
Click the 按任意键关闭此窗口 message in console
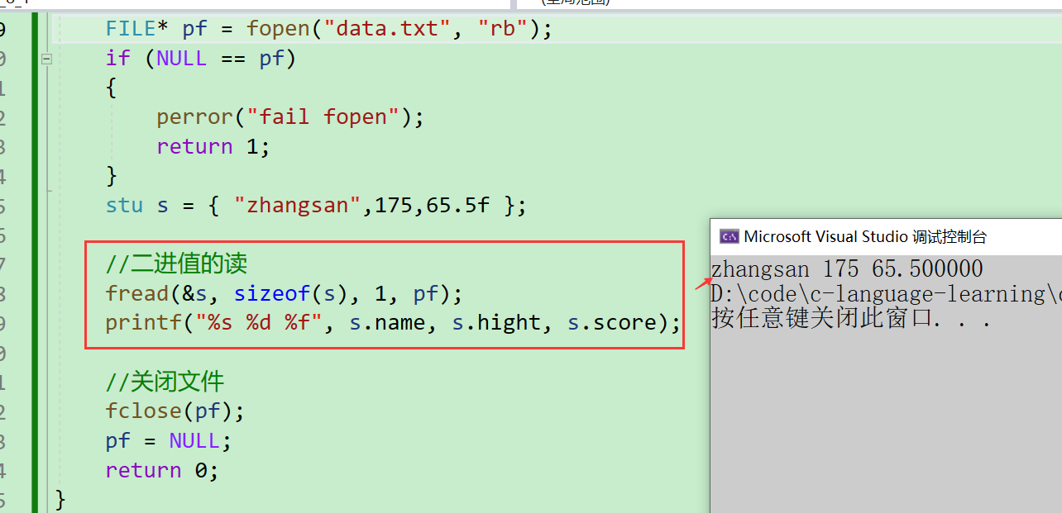click(851, 319)
